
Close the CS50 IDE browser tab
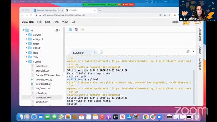(x=95, y=11)
